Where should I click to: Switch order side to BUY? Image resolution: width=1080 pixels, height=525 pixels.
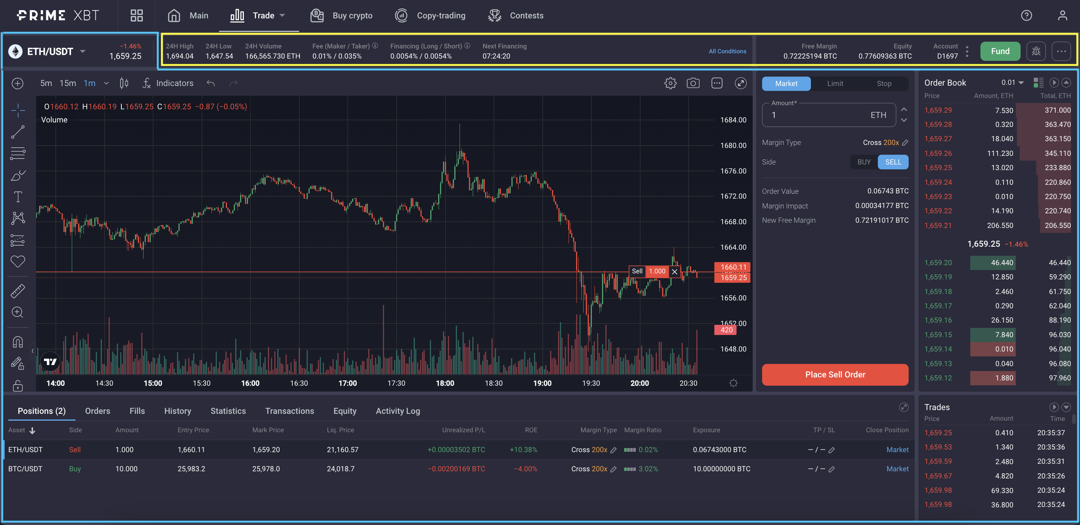click(864, 162)
